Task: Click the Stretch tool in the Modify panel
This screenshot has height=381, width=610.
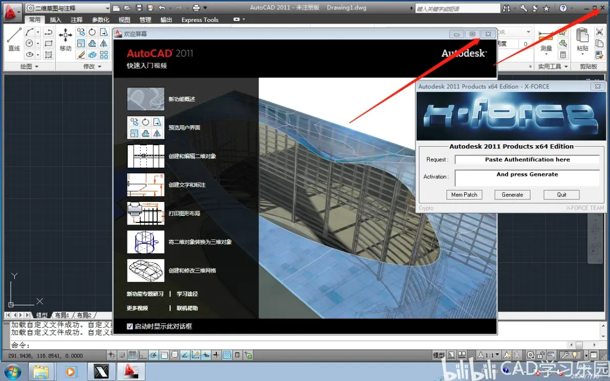Action: coord(103,32)
